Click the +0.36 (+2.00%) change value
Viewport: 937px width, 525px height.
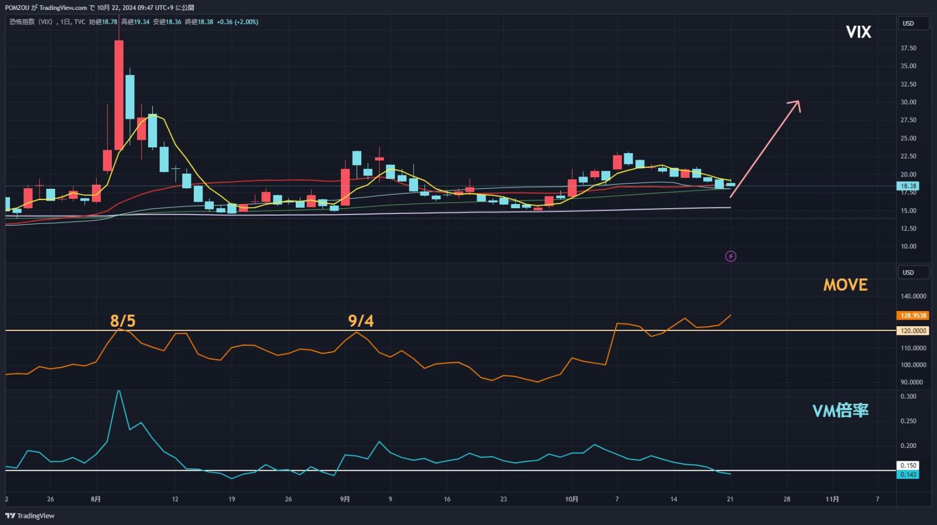237,22
